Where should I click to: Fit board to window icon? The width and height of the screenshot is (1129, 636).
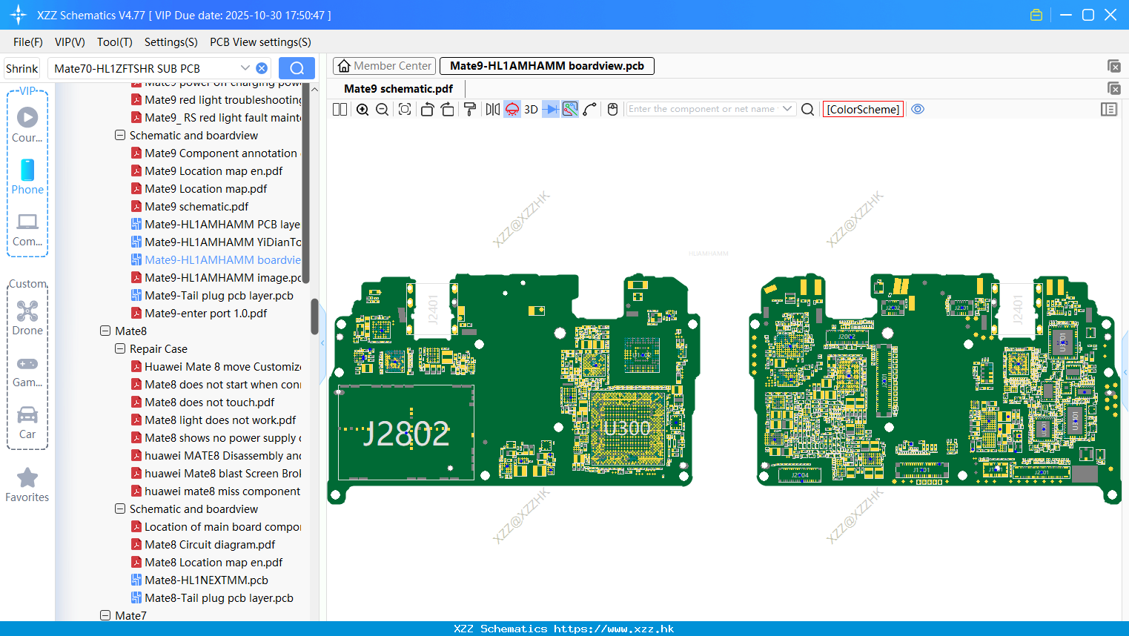pos(404,110)
